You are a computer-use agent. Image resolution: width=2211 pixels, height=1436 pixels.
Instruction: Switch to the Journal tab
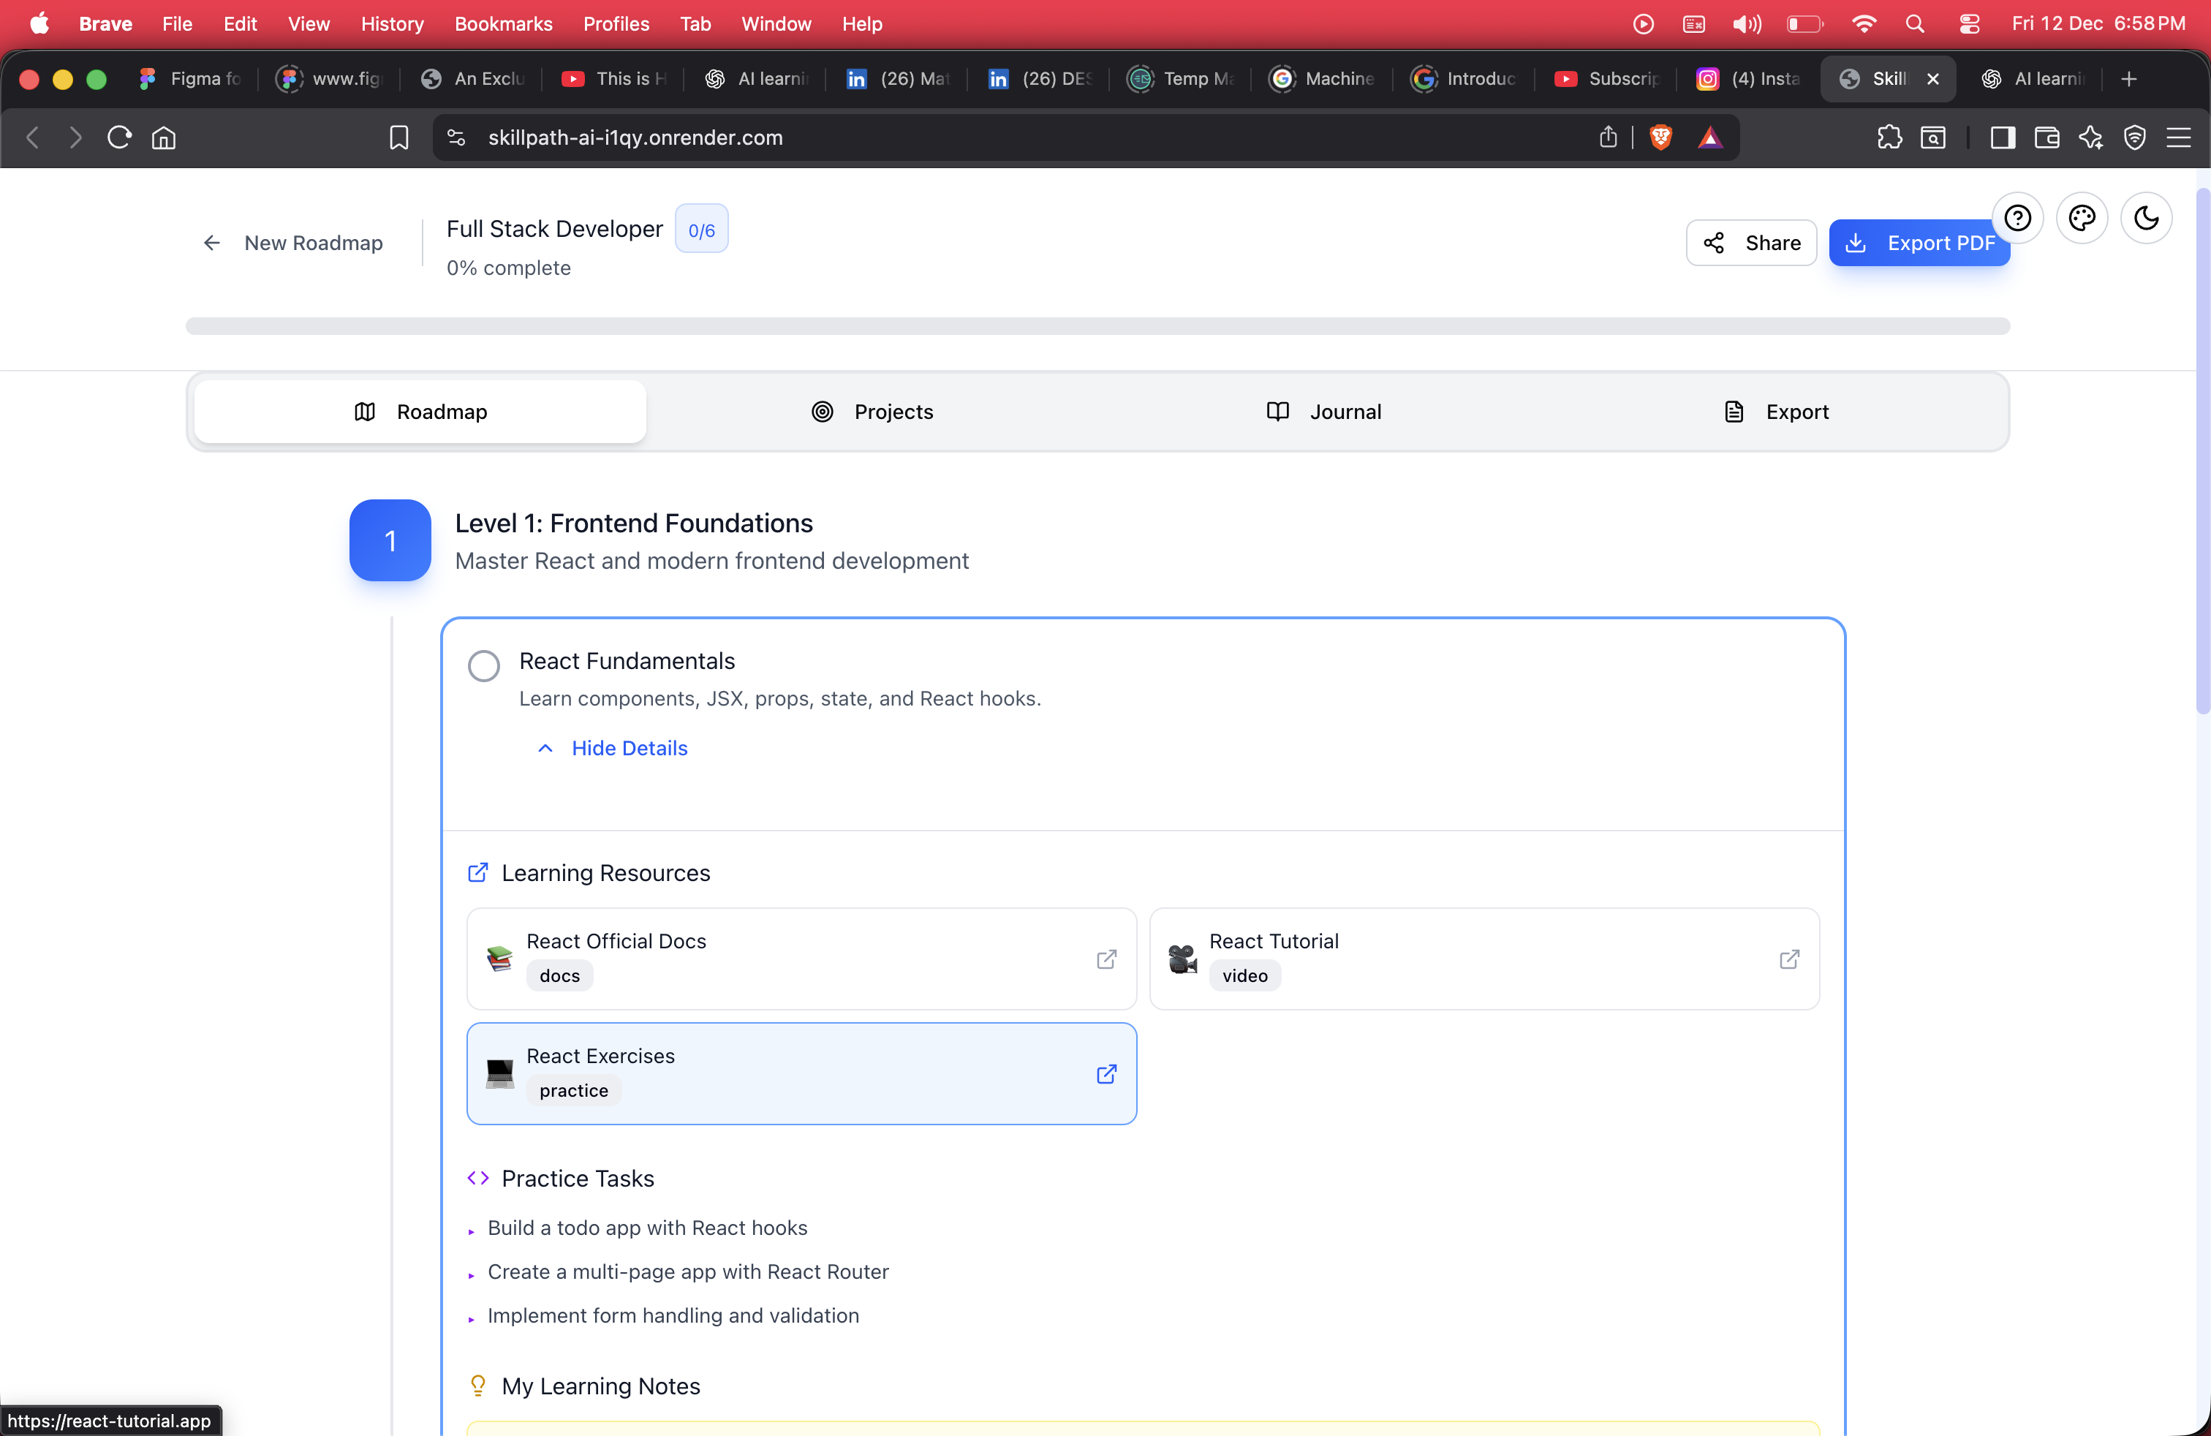pos(1325,412)
